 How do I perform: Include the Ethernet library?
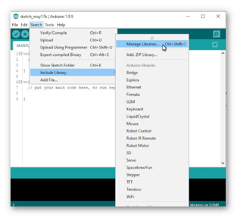pos(152,87)
